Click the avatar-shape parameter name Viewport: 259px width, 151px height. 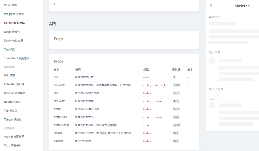click(x=61, y=125)
